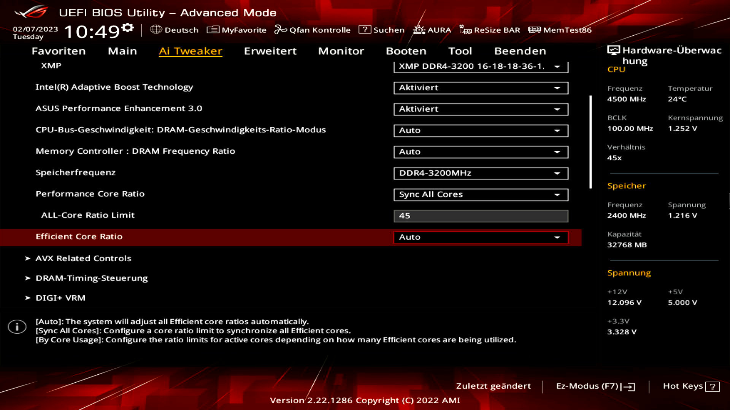The image size is (730, 410).
Task: Expand DRAM-Timing-Steuerung submenu
Action: pyautogui.click(x=91, y=278)
